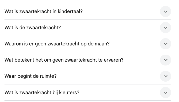
Task: Open chevron next to 'Waarom is er geen zwaartekracht op de maan?'
Action: 166,44
